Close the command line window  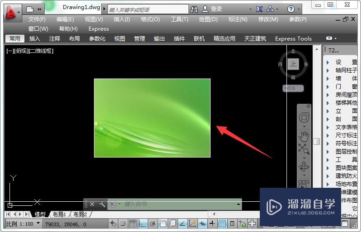pyautogui.click(x=92, y=204)
